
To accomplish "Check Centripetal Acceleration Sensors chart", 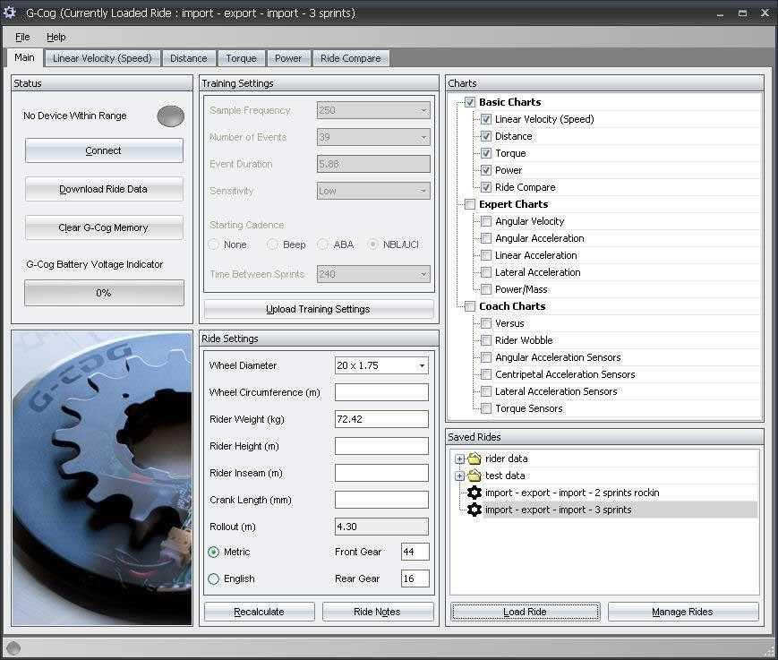I will (486, 374).
